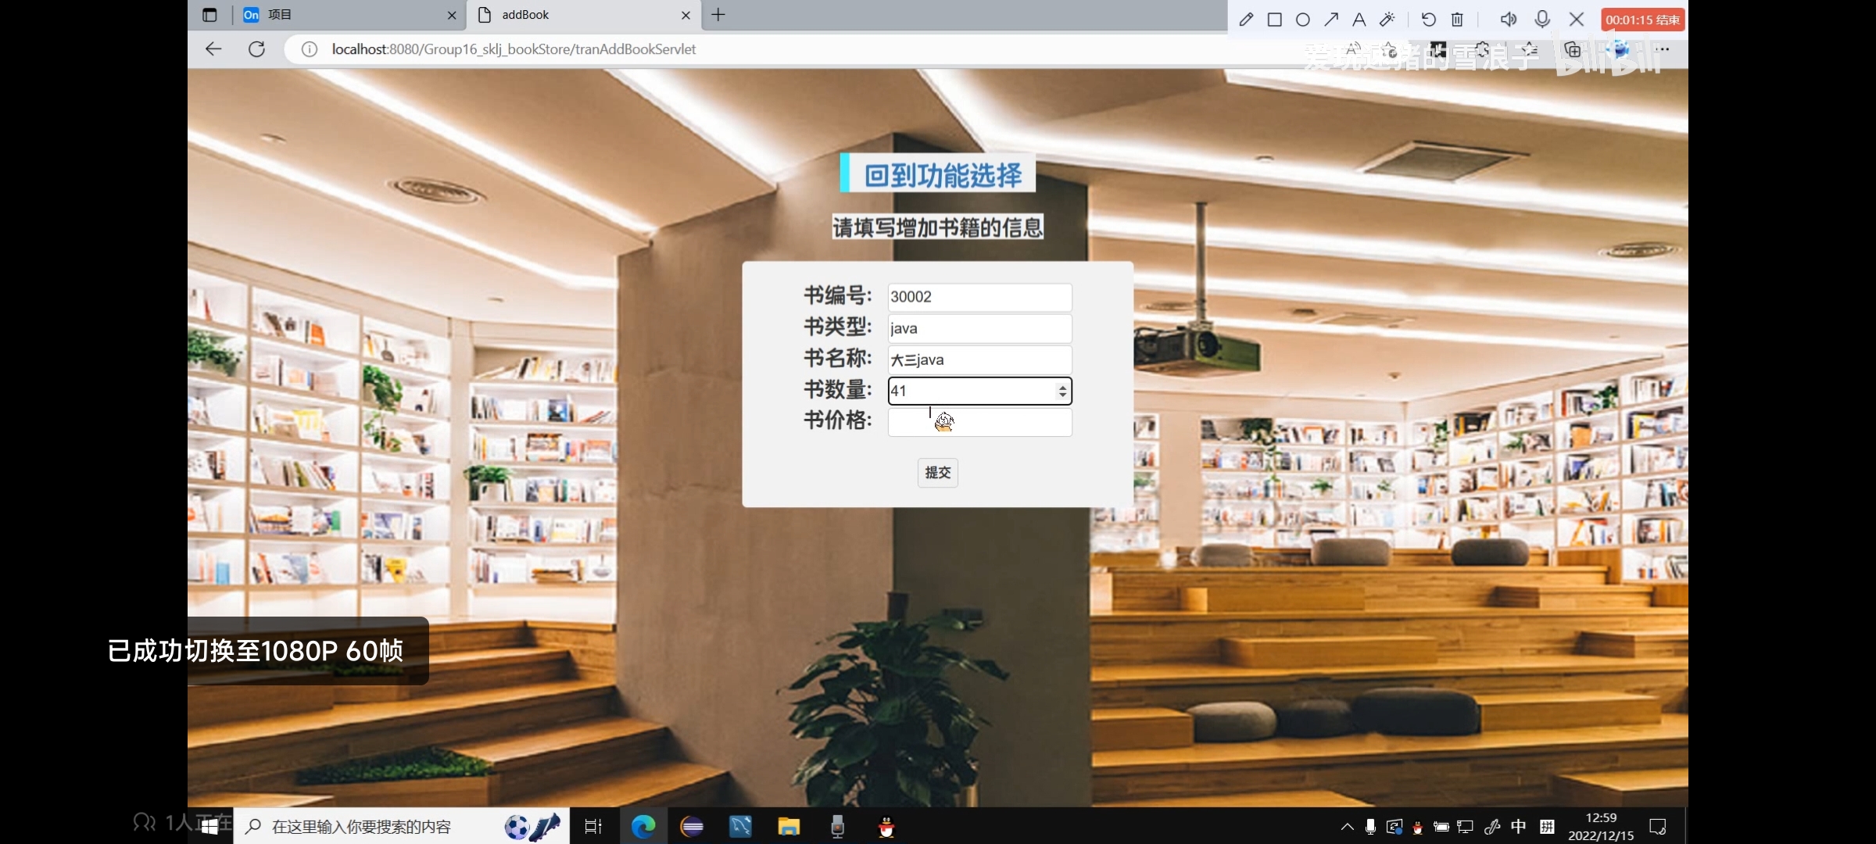Click the 提交 submit button
The width and height of the screenshot is (1876, 844).
936,473
